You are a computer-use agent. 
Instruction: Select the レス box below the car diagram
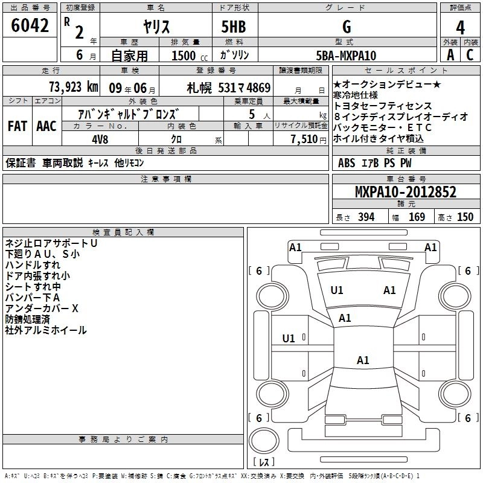coord(263,462)
